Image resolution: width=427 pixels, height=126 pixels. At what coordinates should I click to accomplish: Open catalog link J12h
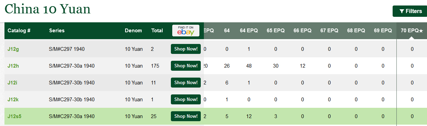click(13, 66)
